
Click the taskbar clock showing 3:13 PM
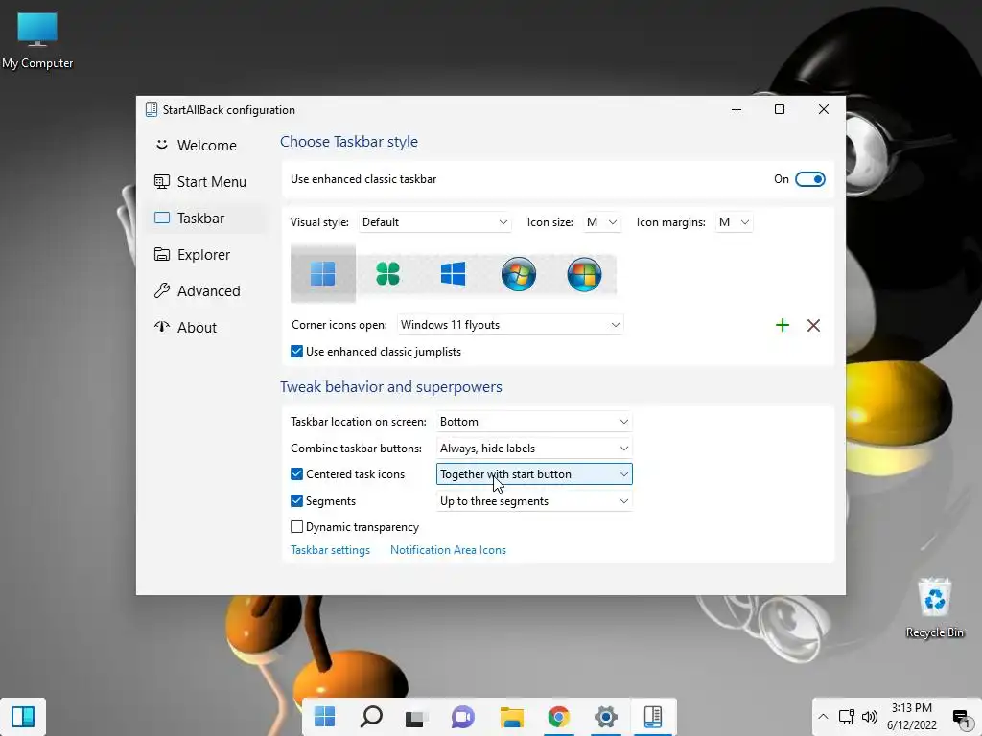tap(912, 717)
